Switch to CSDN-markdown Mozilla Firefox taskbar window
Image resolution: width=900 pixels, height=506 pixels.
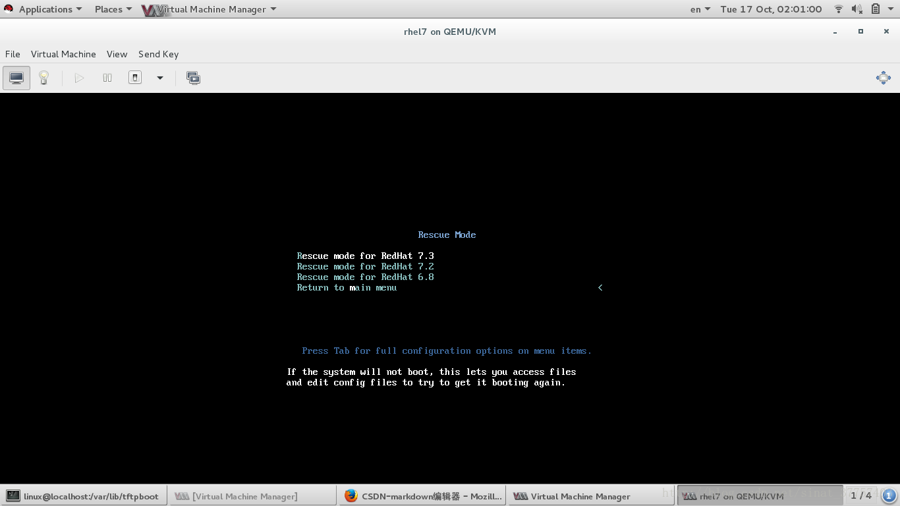click(x=422, y=496)
